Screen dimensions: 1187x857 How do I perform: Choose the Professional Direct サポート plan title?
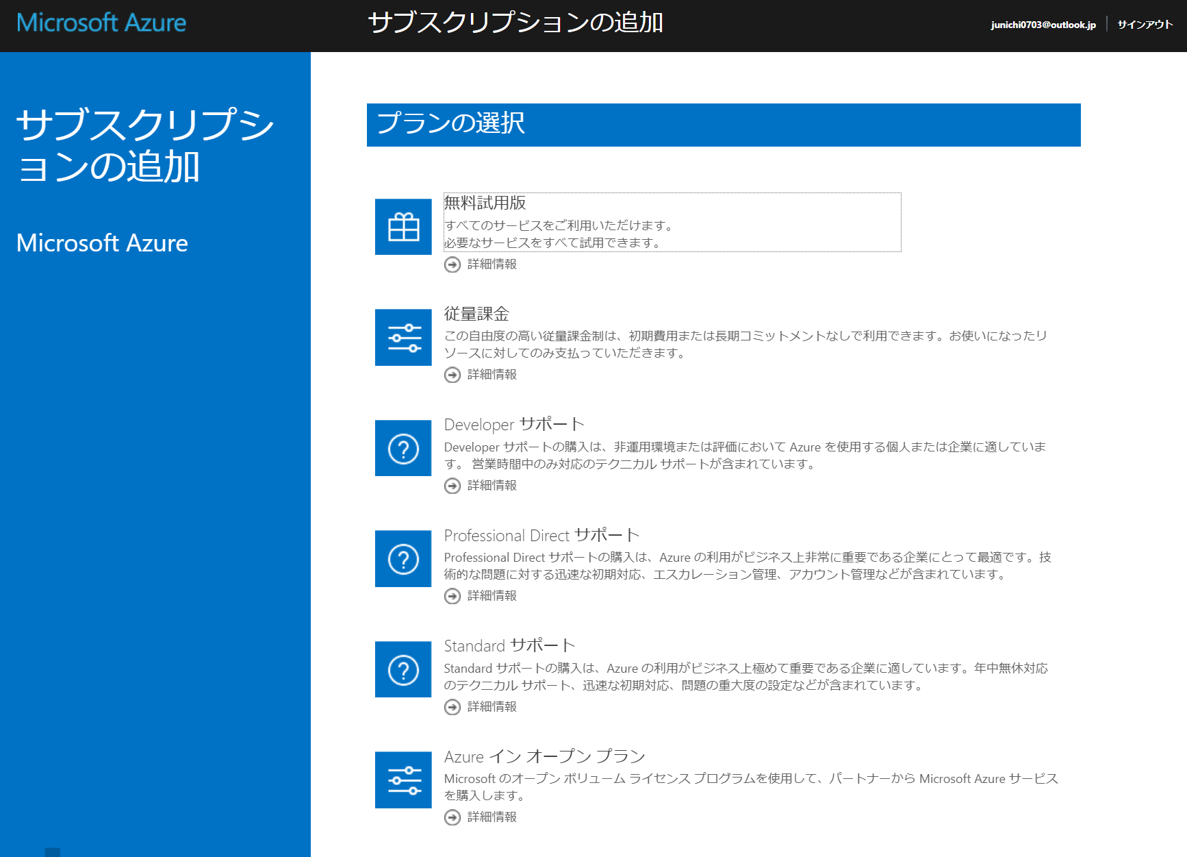pyautogui.click(x=541, y=535)
